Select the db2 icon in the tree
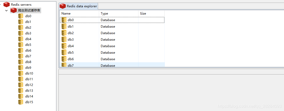This screenshot has height=111, width=284. pos(21,28)
